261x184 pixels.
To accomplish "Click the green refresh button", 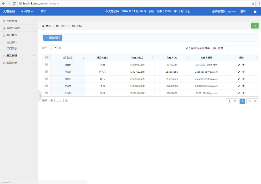I will pos(255,26).
